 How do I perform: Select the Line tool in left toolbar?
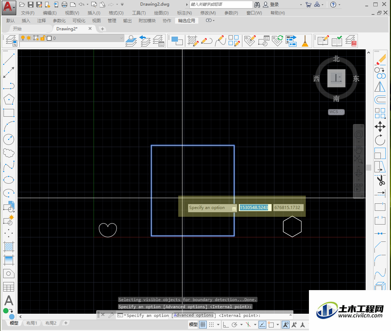point(9,59)
